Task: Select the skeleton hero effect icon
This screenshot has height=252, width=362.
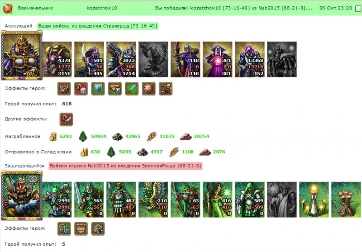Action: [x=166, y=89]
